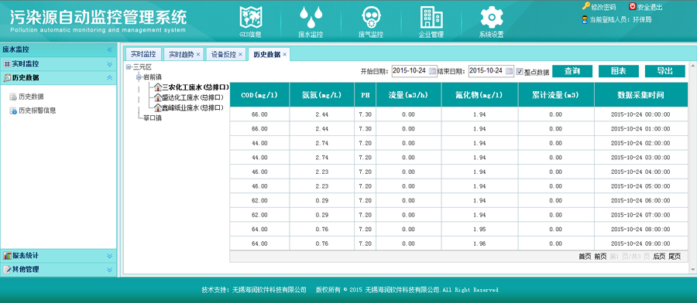This screenshot has width=697, height=303.
Task: Select 三农化工废水(总排口) tree item
Action: (196, 87)
